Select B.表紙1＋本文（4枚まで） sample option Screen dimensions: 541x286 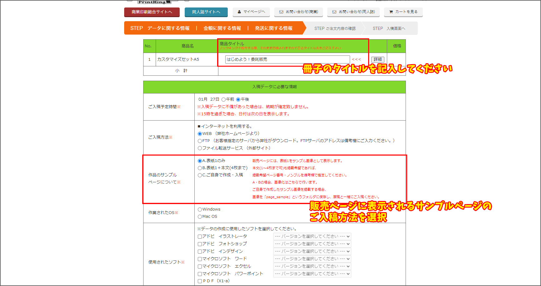pos(200,168)
